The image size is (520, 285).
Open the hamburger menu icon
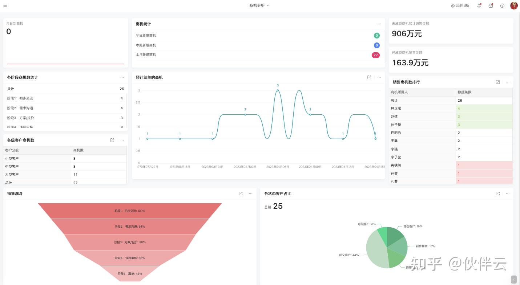(x=5, y=6)
